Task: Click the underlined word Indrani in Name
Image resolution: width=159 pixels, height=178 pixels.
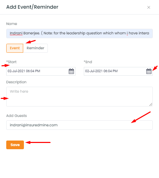Action: click(16, 33)
